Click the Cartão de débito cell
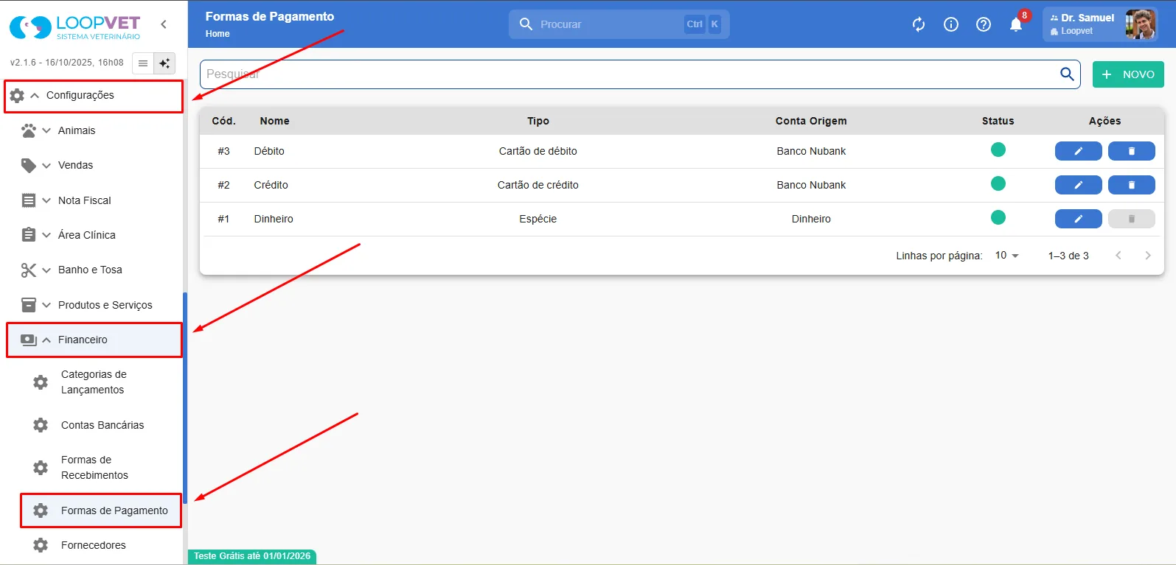Screen dimensions: 1176x565 (538, 151)
